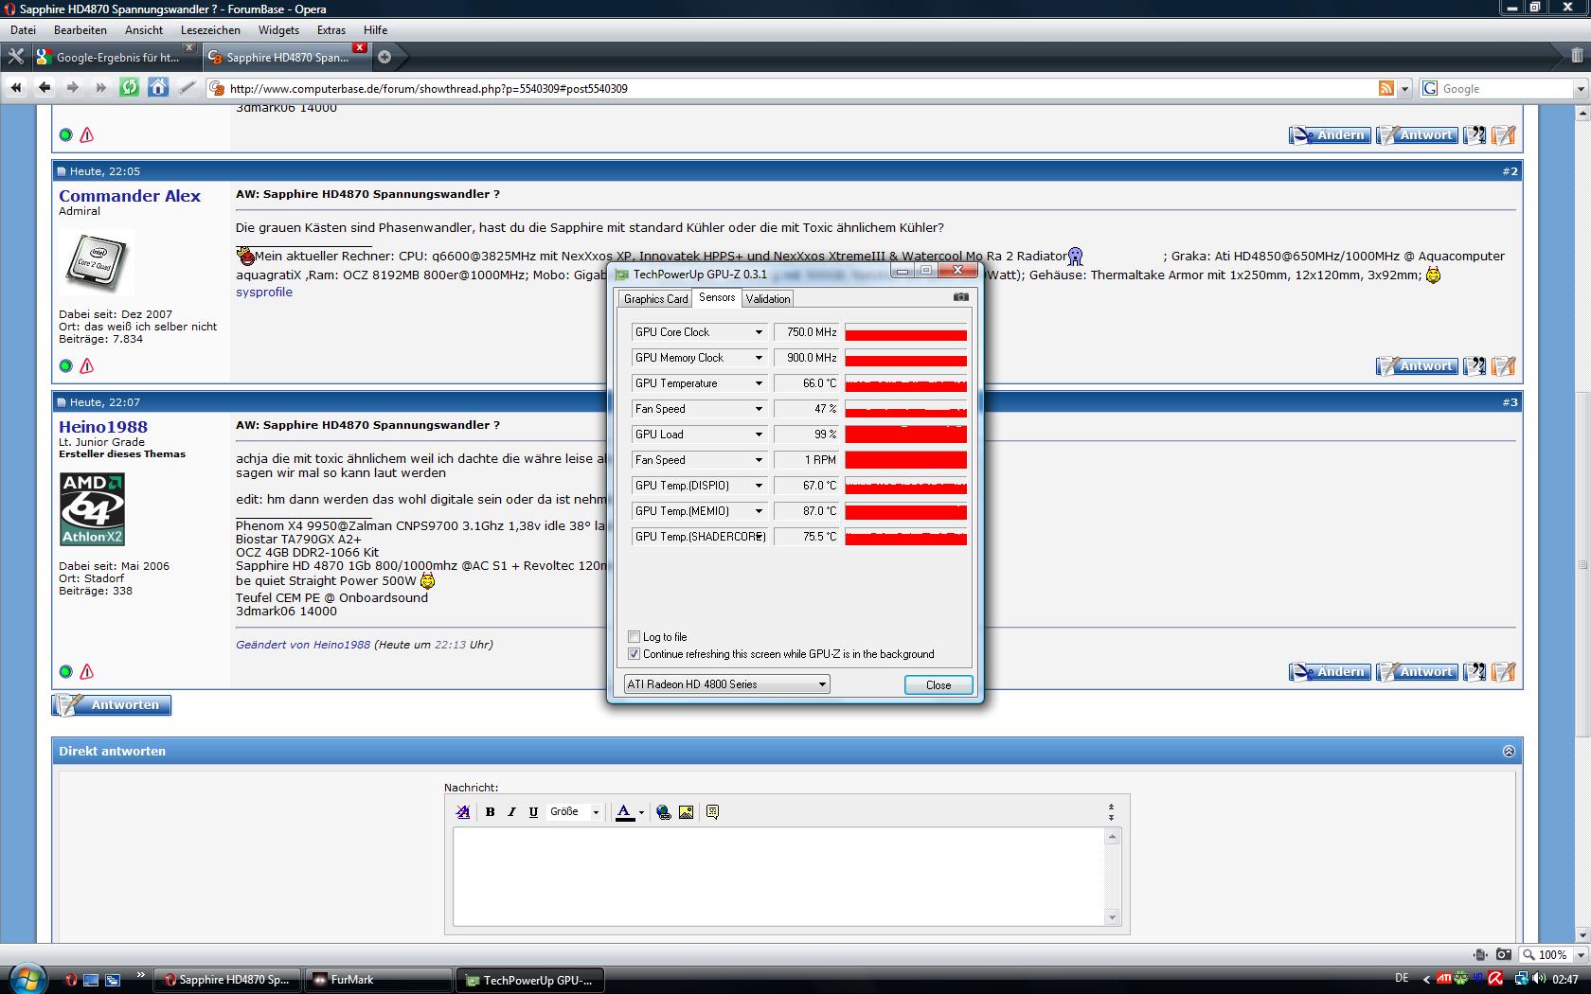Screen dimensions: 1591x994
Task: Click the wand/pencil icon in address toolbar
Action: point(188,88)
